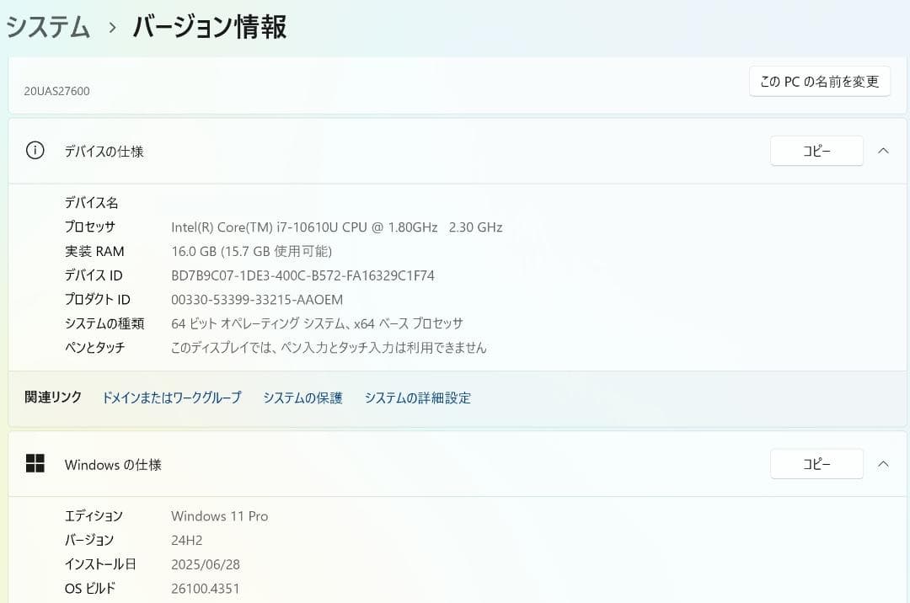Select the プロダクト ID value
910x603 pixels.
[x=255, y=299]
